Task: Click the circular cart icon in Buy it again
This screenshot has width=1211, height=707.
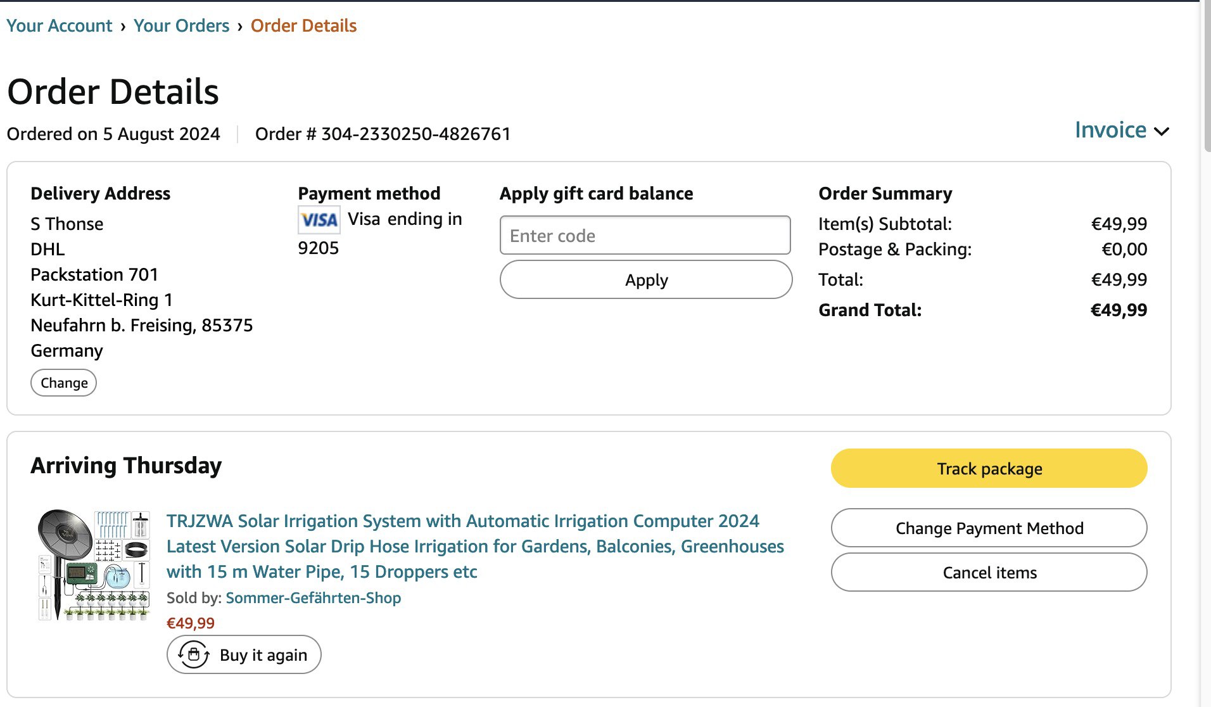Action: click(x=193, y=654)
